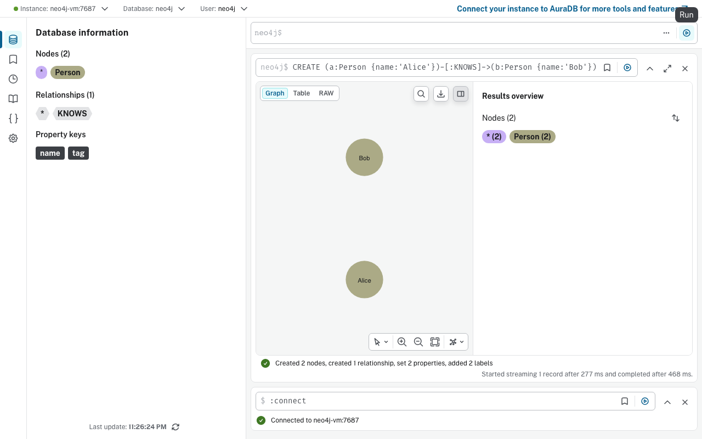Collapse the CREATE query result frame
The image size is (702, 439).
coord(650,69)
